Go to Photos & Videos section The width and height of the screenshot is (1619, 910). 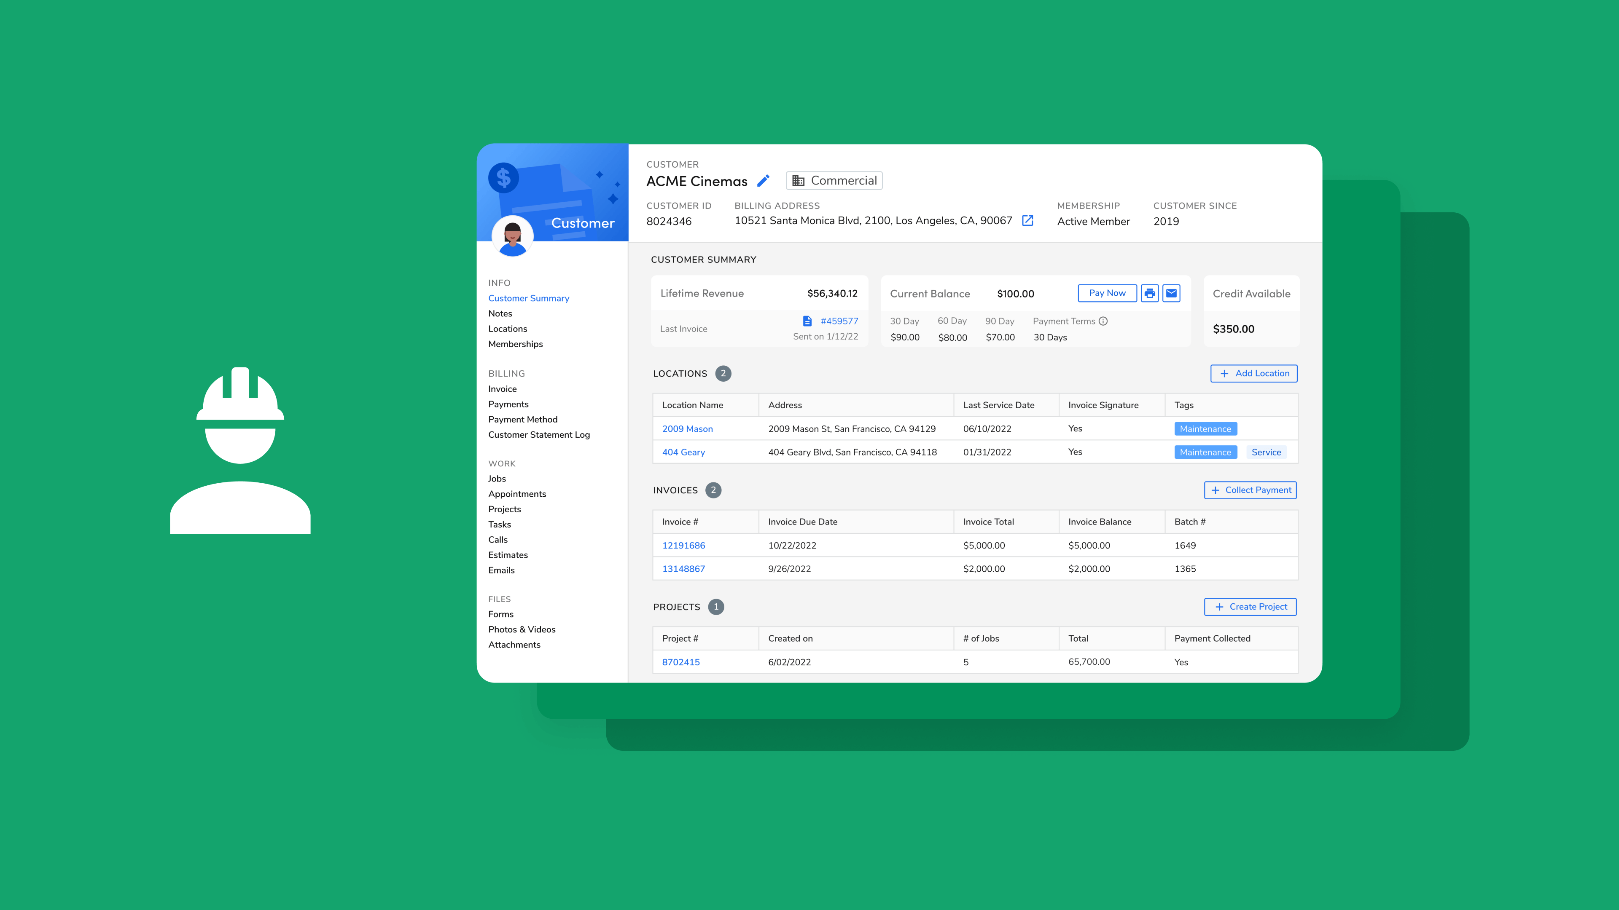522,629
